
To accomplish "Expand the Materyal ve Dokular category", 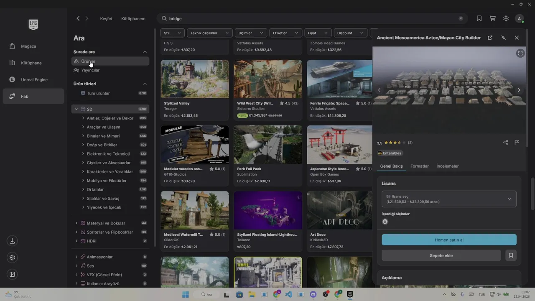I will 76,223.
